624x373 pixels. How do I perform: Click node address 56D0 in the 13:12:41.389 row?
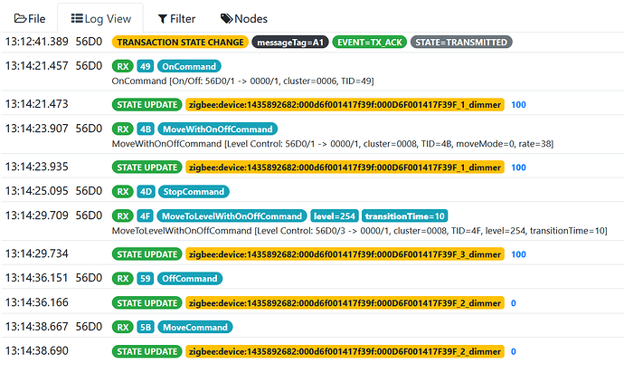click(x=90, y=42)
